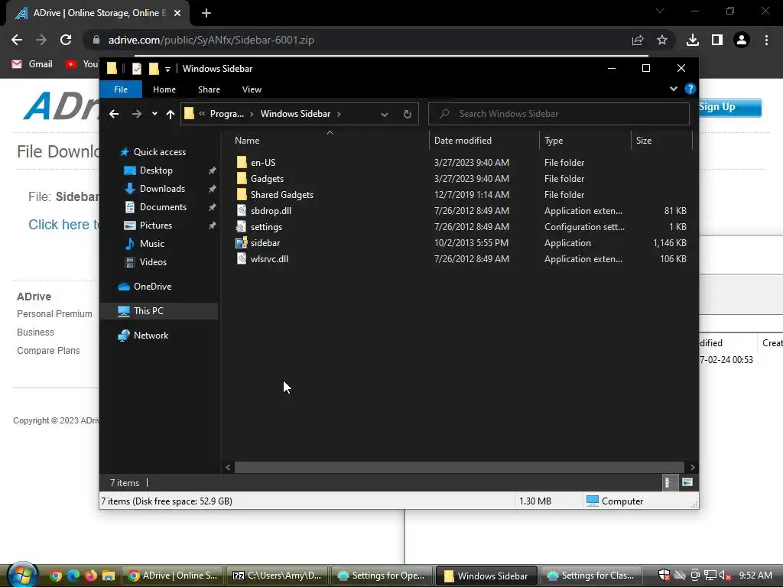Open the en-US folder icon
The width and height of the screenshot is (783, 587).
242,162
